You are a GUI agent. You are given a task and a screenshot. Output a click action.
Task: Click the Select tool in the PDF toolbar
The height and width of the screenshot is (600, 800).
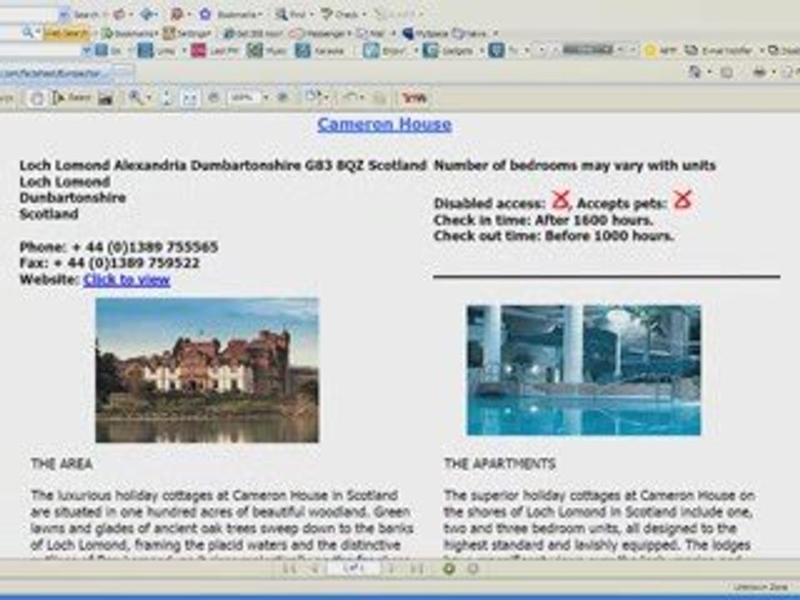coord(72,97)
